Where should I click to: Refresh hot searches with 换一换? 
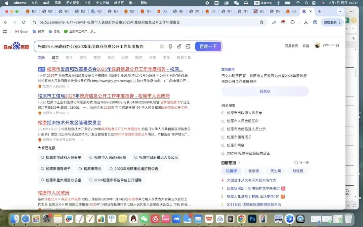pyautogui.click(x=301, y=163)
